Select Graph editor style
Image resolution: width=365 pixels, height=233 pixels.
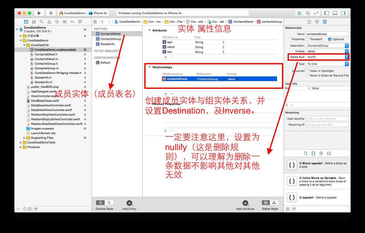274,203
